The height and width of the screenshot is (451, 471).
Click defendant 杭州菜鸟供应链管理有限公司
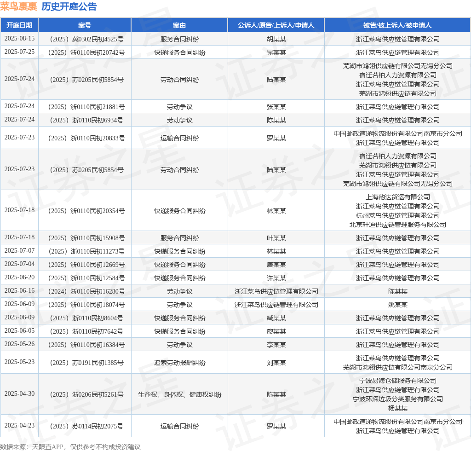pos(398,215)
